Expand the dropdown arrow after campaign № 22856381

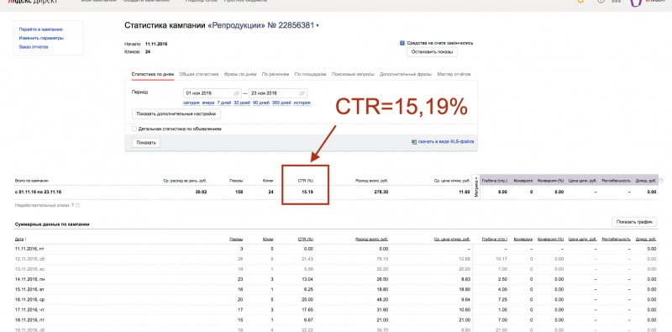tap(318, 26)
